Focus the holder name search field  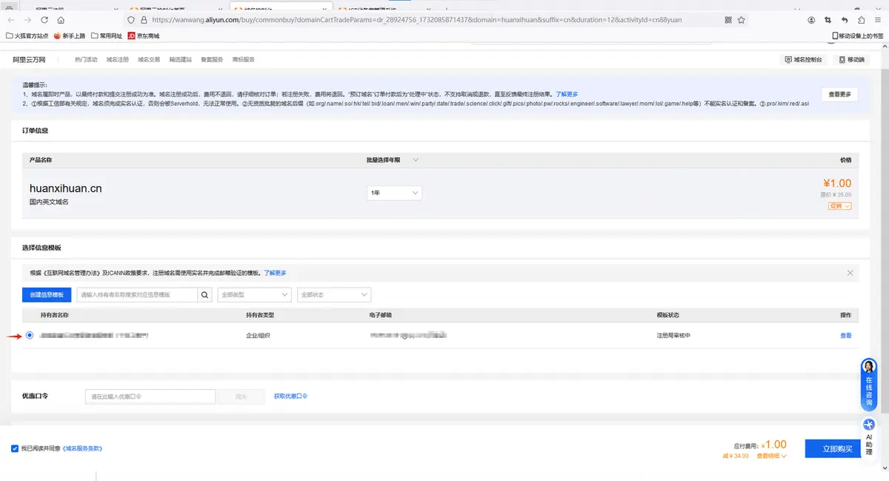(x=136, y=295)
